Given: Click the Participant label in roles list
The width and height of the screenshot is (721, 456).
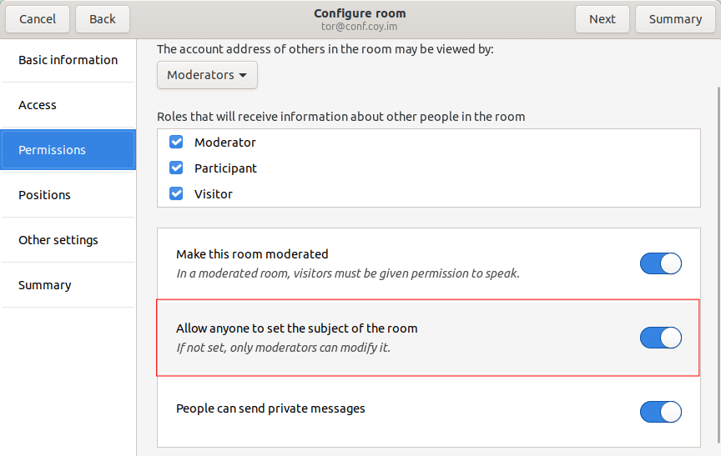Looking at the screenshot, I should click(x=225, y=168).
